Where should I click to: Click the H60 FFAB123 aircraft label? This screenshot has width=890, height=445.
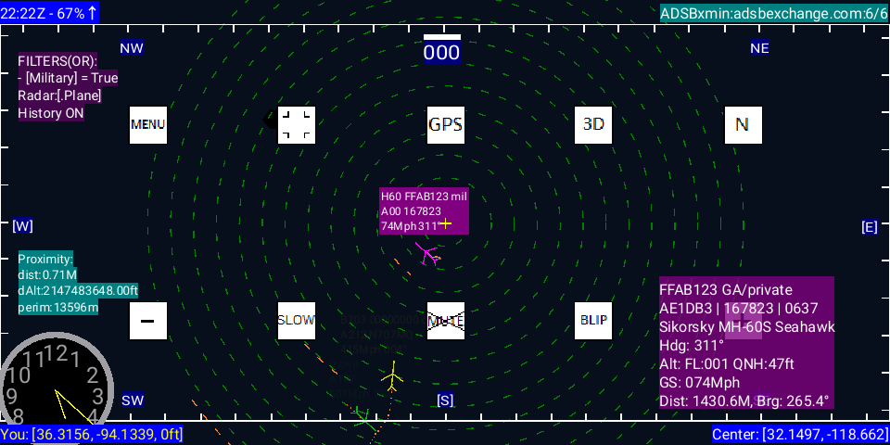(x=423, y=210)
